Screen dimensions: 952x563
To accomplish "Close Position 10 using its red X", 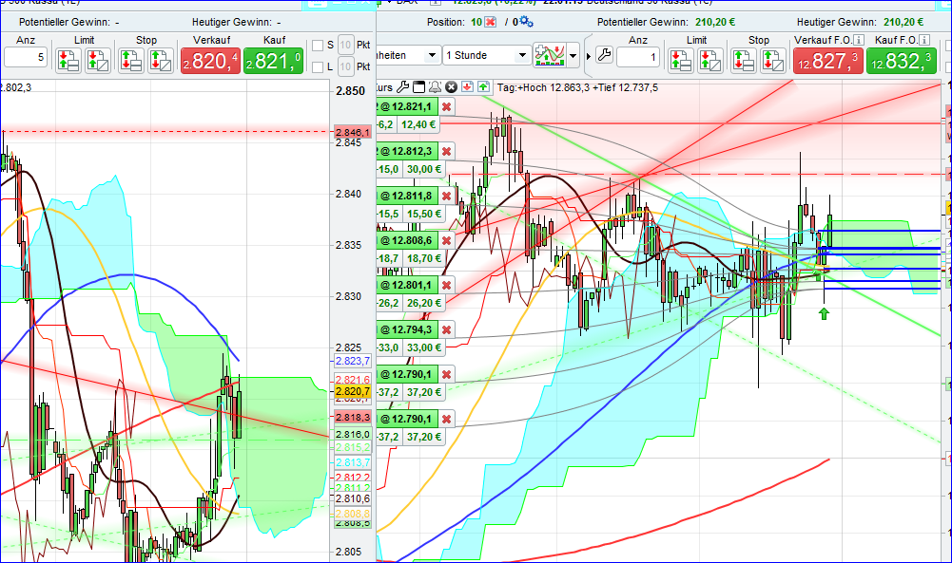I will pyautogui.click(x=488, y=22).
